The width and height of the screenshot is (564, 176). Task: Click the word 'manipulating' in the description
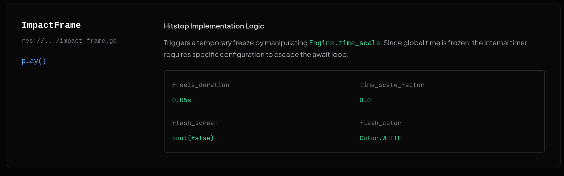[286, 43]
